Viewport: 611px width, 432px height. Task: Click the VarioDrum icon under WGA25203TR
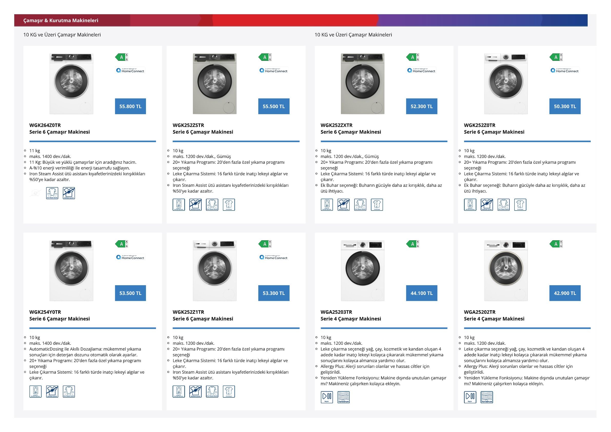(x=343, y=397)
